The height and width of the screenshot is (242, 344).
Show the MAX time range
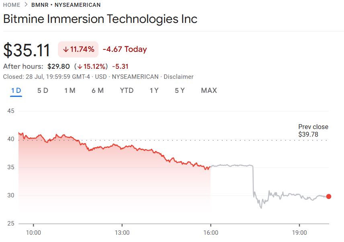click(209, 90)
